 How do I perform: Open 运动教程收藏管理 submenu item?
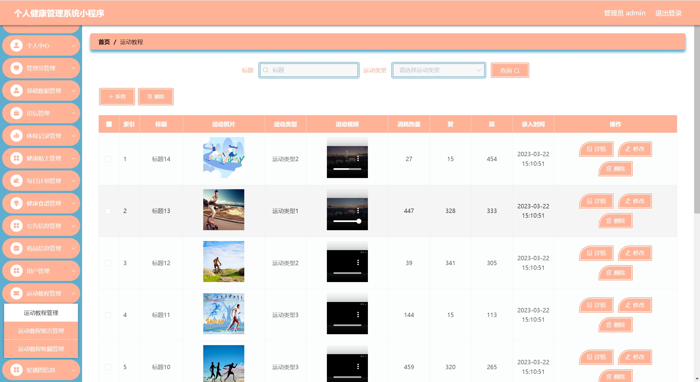pyautogui.click(x=41, y=349)
